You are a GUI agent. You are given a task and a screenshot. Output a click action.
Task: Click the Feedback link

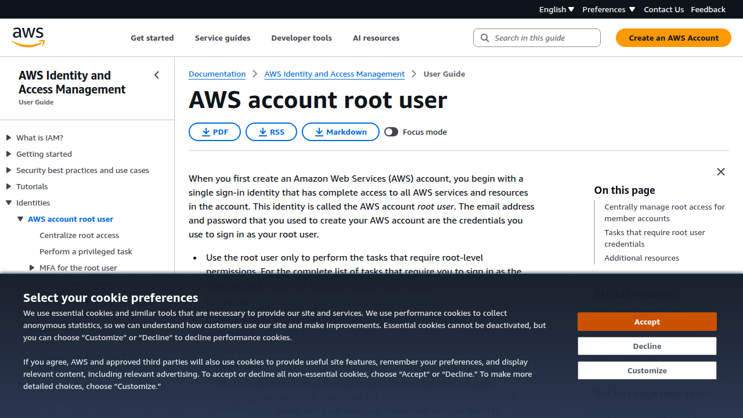tap(708, 9)
